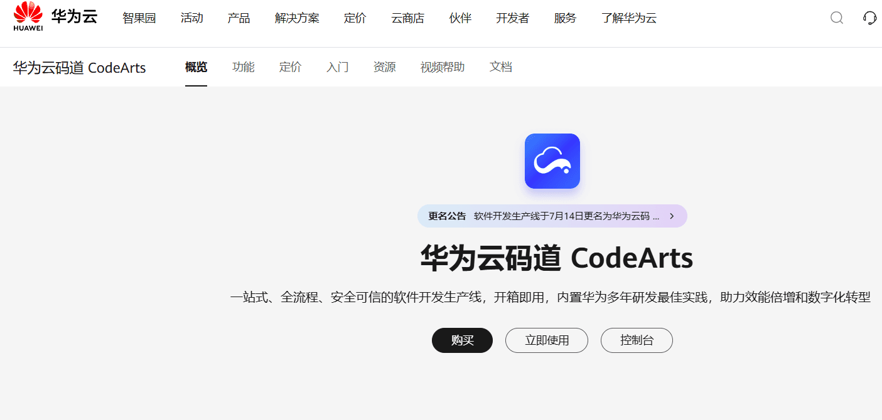Open the 文档 tab
This screenshot has width=882, height=420.
tap(500, 67)
